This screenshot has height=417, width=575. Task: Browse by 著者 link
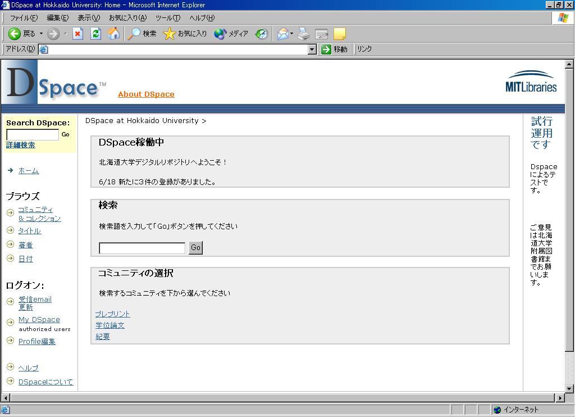pos(26,245)
